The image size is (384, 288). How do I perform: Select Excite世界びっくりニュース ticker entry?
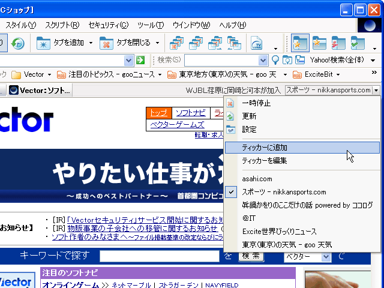[x=302, y=232]
